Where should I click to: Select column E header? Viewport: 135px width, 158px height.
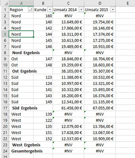[128, 3]
